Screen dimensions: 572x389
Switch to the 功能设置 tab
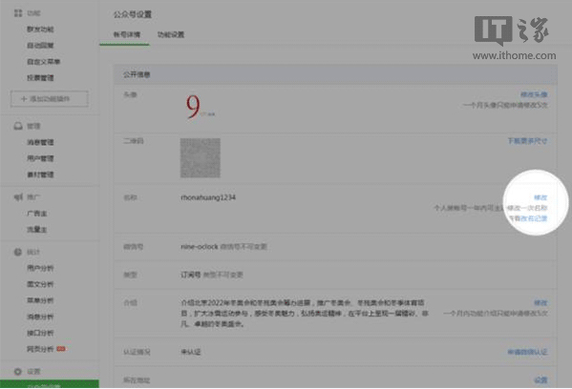(171, 34)
